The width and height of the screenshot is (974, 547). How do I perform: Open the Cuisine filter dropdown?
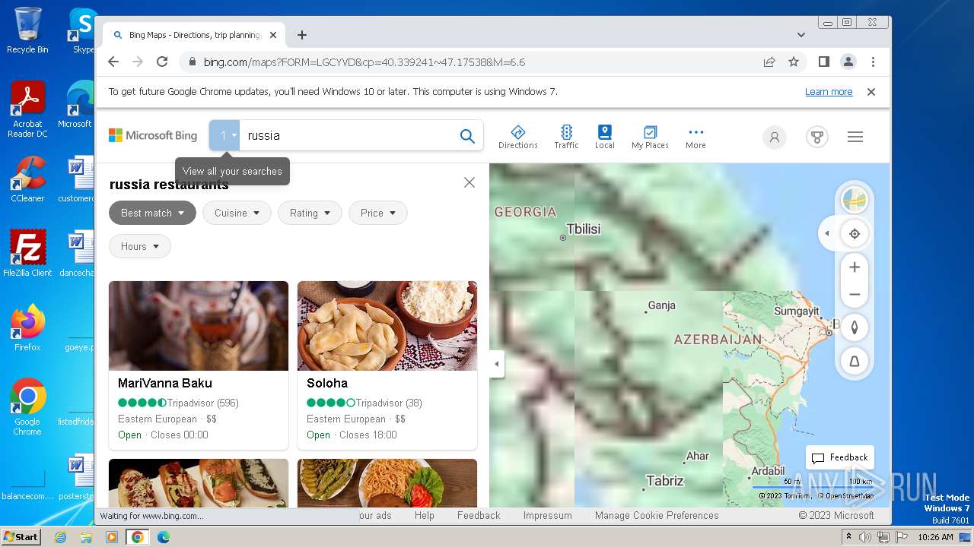237,213
